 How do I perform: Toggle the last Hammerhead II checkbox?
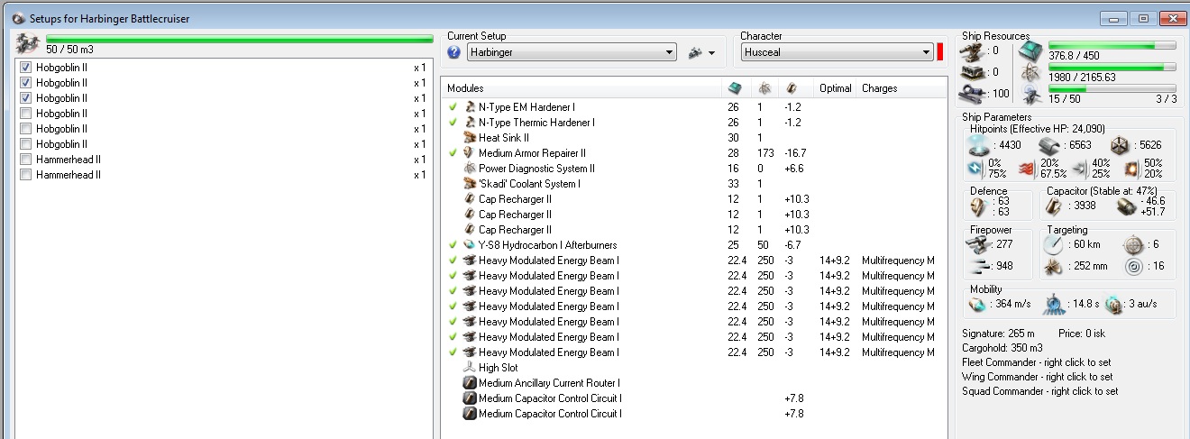click(x=25, y=175)
